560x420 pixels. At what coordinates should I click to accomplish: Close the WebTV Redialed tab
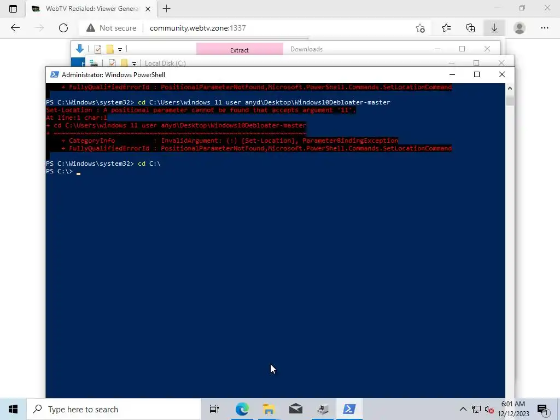point(148,9)
